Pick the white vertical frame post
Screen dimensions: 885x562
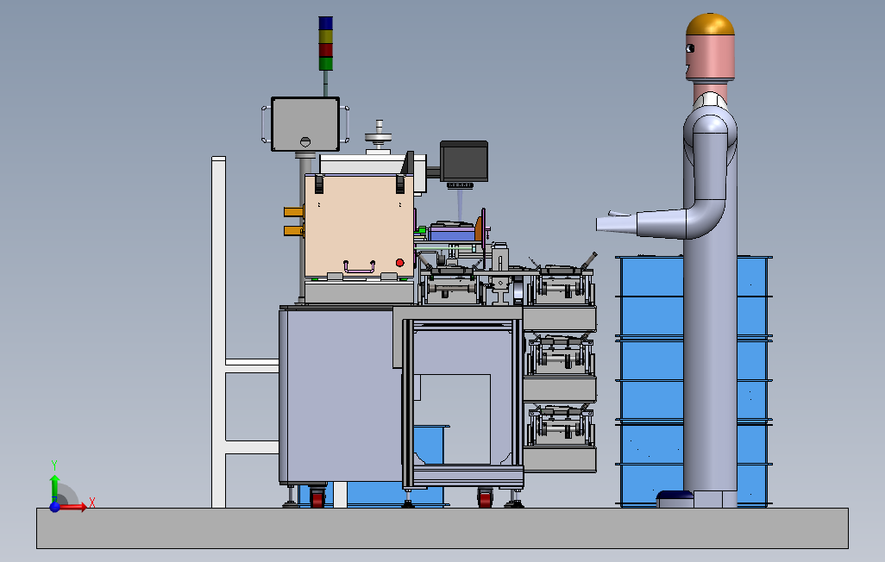pyautogui.click(x=218, y=333)
